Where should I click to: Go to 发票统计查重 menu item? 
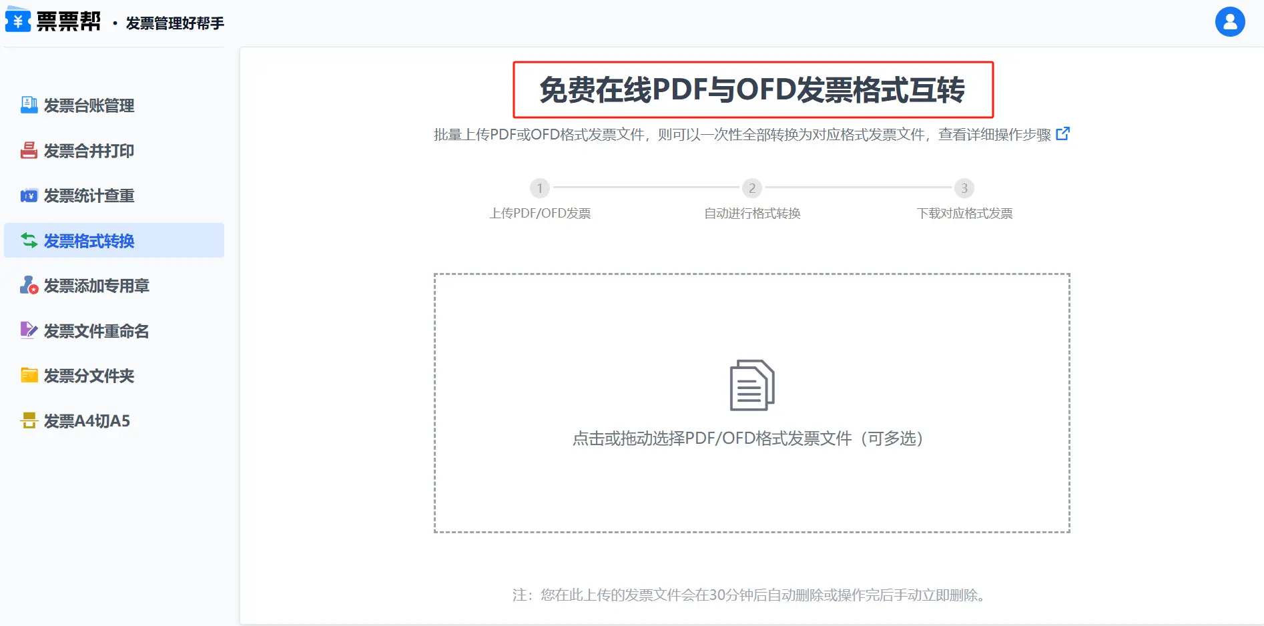point(114,196)
